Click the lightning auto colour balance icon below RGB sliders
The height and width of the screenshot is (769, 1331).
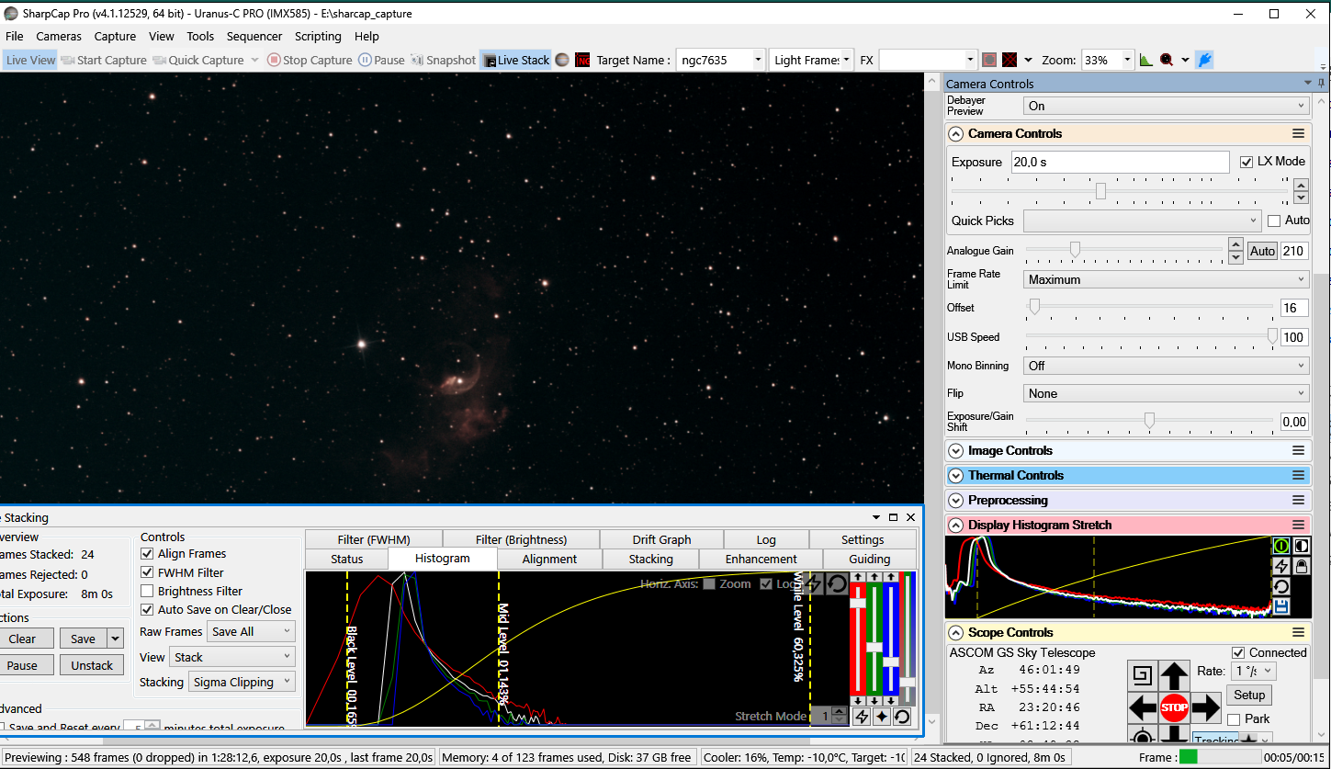[x=861, y=717]
